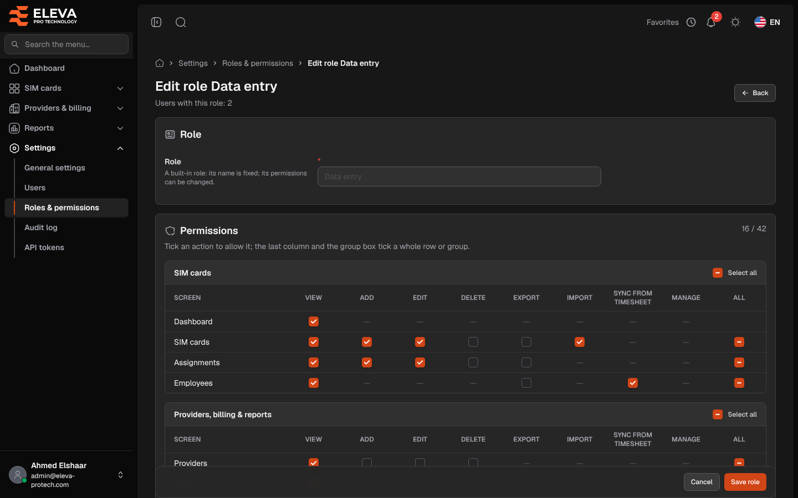Click the ELEVA Pro Technology logo
Image resolution: width=798 pixels, height=498 pixels.
tap(43, 15)
